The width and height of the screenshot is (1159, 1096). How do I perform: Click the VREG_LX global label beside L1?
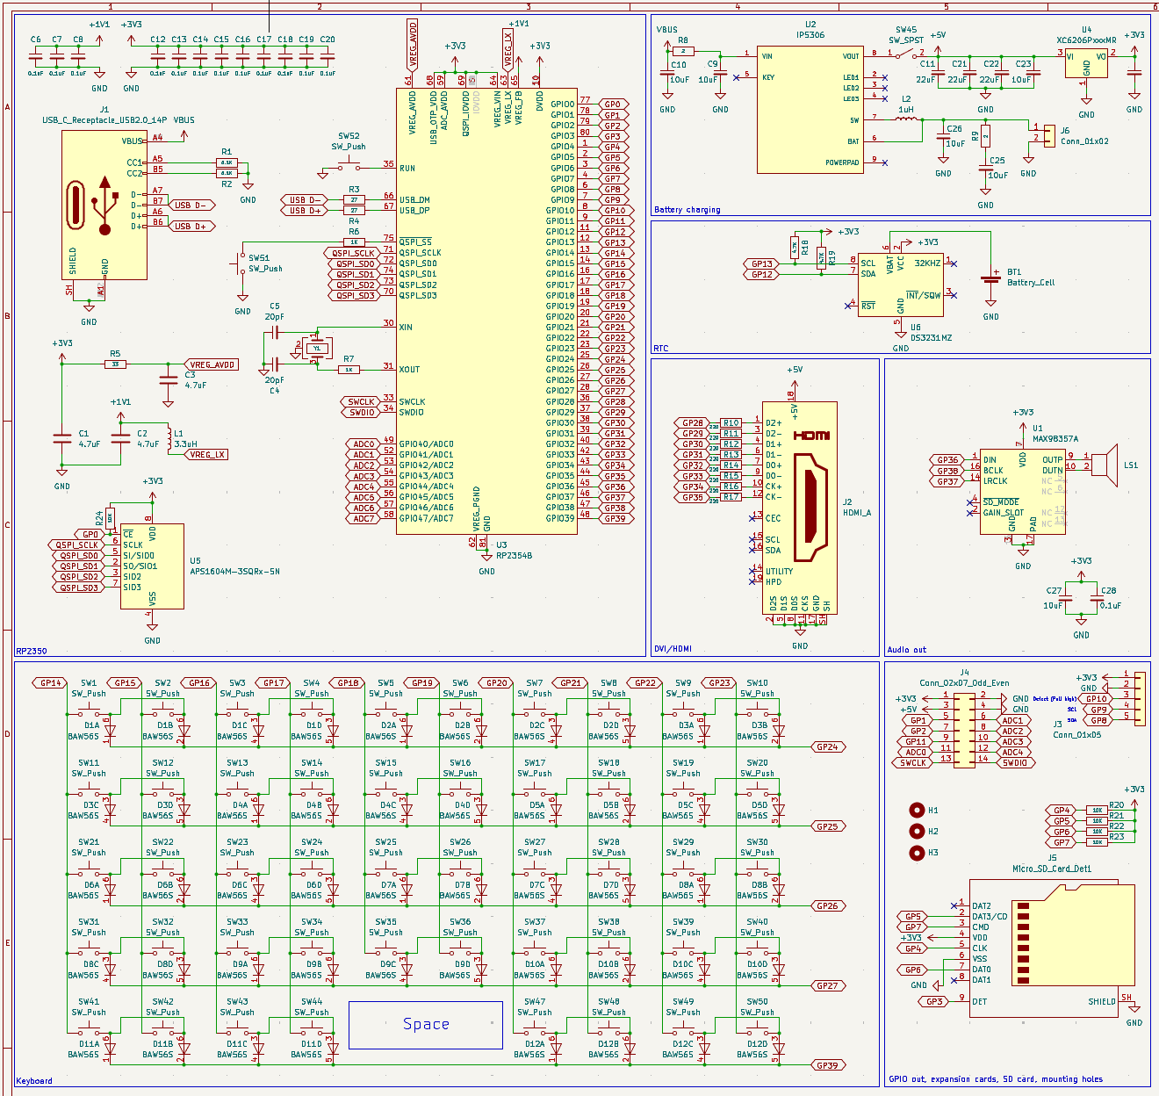click(208, 454)
